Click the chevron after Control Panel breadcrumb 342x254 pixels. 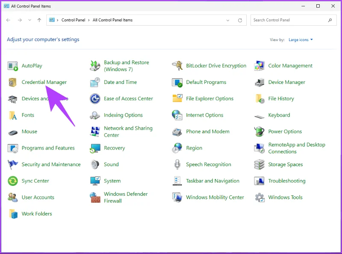pyautogui.click(x=89, y=20)
